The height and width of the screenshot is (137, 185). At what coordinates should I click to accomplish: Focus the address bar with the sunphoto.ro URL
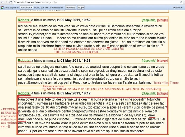tap(79, 2)
